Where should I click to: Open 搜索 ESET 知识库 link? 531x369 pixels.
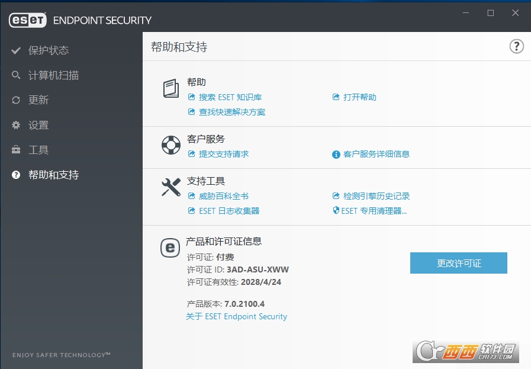[230, 97]
